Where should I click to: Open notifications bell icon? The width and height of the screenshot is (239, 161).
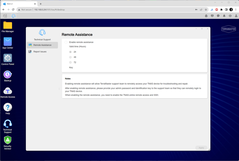(x=224, y=16)
